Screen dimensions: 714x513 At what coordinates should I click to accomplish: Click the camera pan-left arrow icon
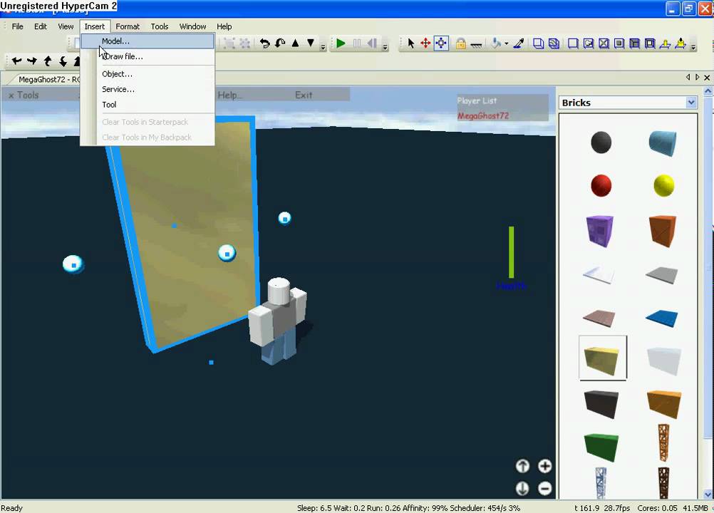[17, 60]
